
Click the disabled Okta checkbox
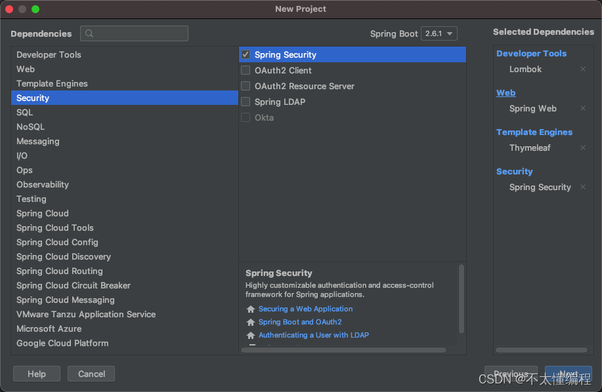(x=246, y=117)
